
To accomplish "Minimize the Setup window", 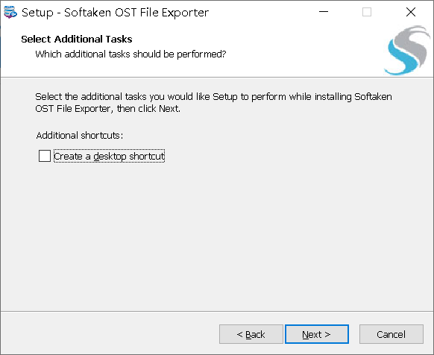I will 324,12.
